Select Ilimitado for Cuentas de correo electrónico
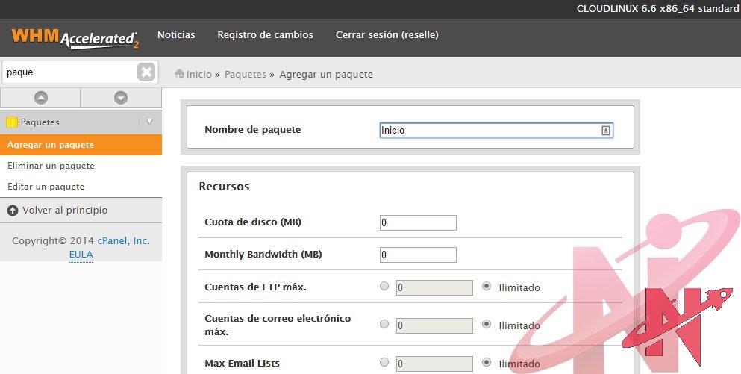The height and width of the screenshot is (374, 741). [487, 324]
